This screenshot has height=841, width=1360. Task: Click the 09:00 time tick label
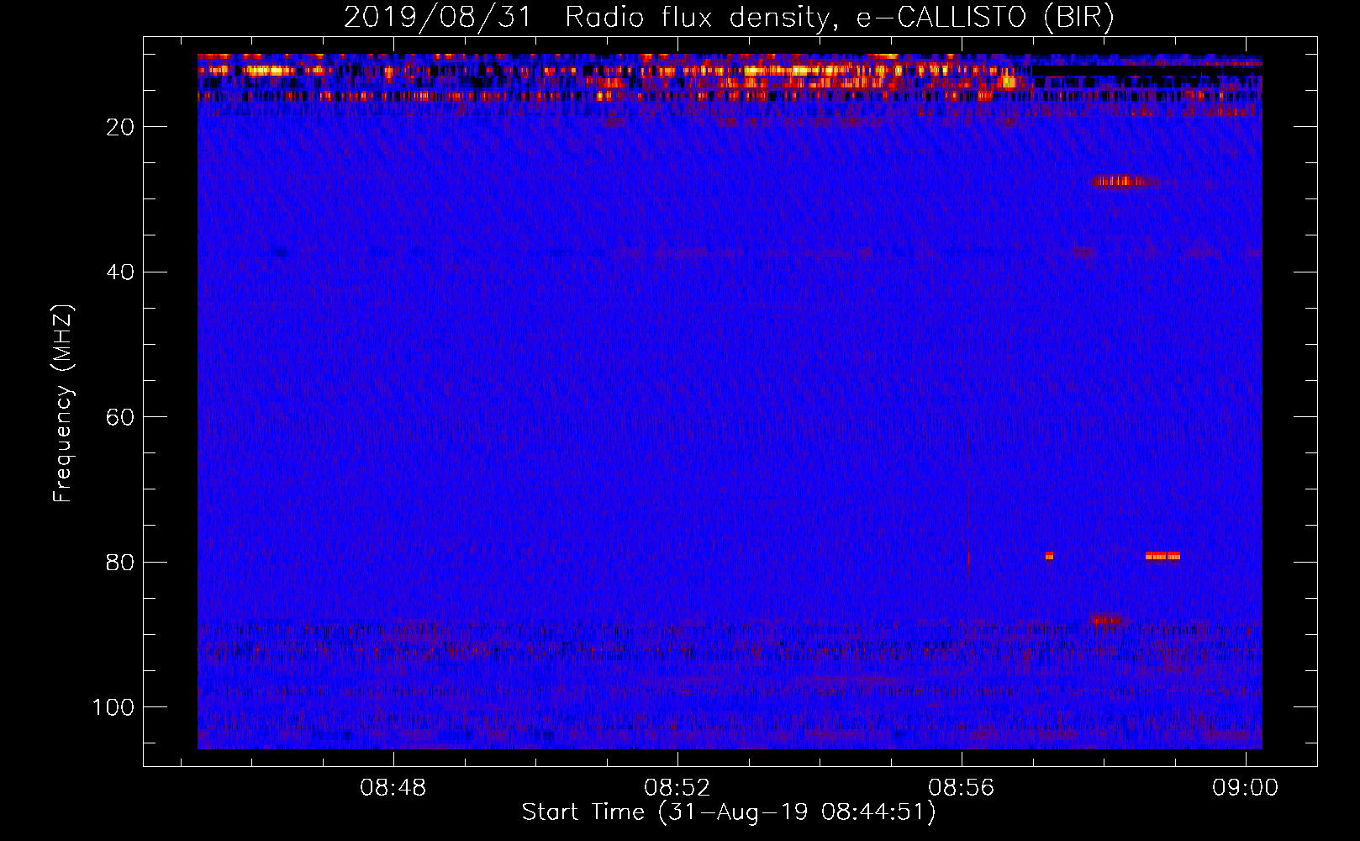[x=1245, y=788]
